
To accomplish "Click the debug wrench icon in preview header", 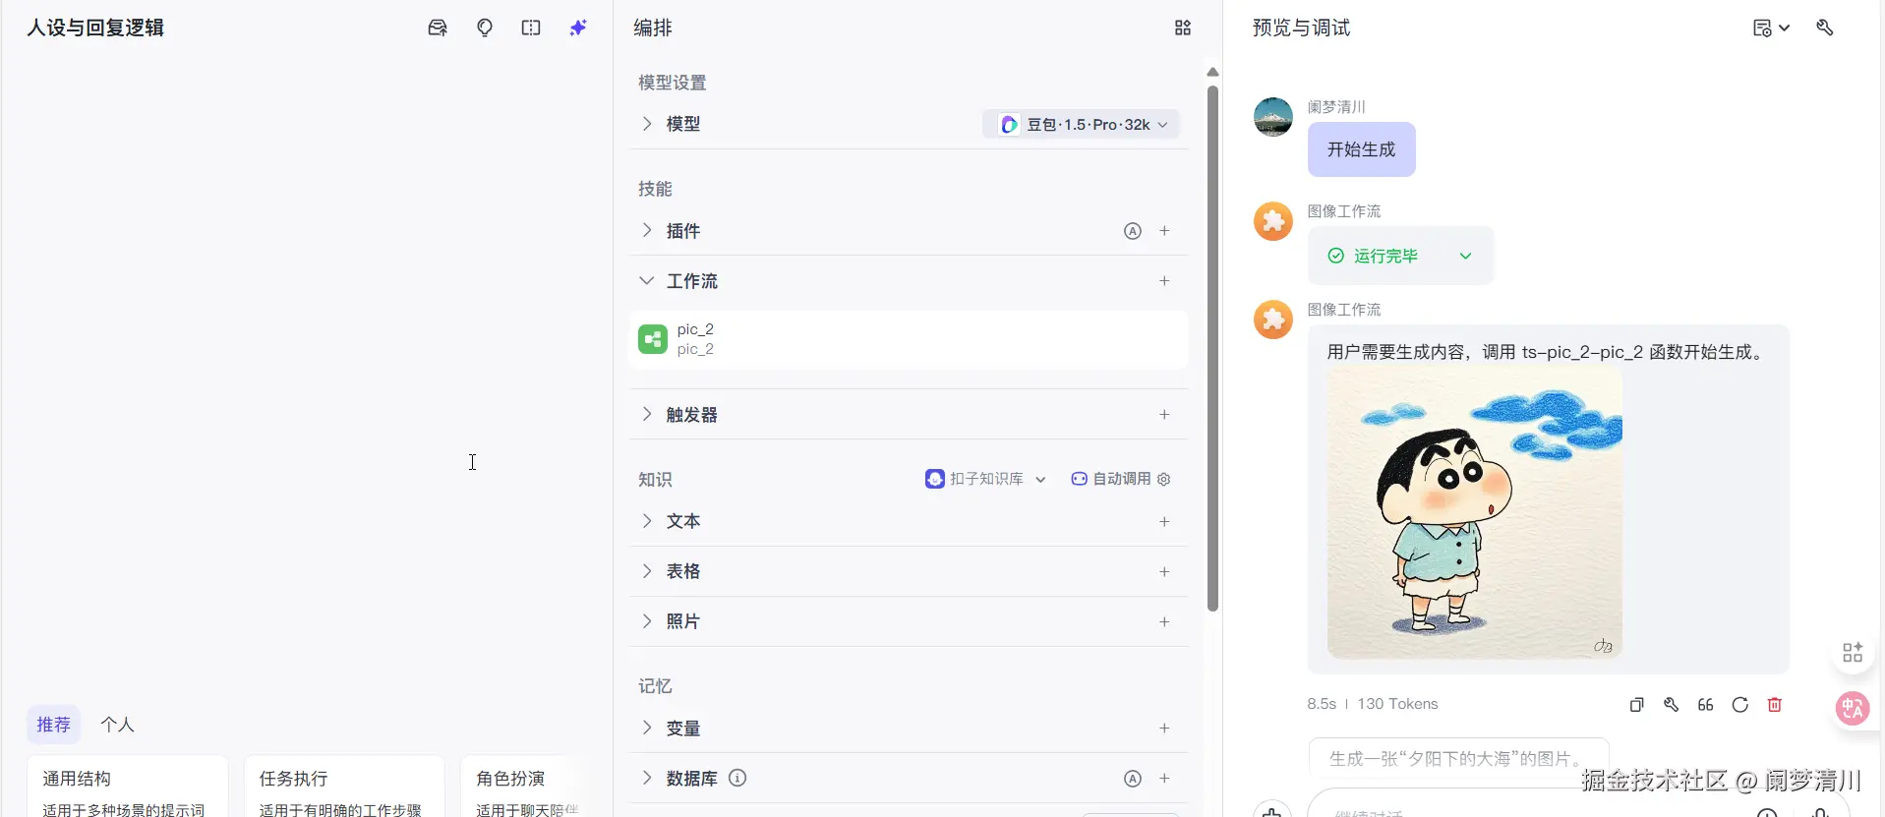I will tap(1825, 28).
